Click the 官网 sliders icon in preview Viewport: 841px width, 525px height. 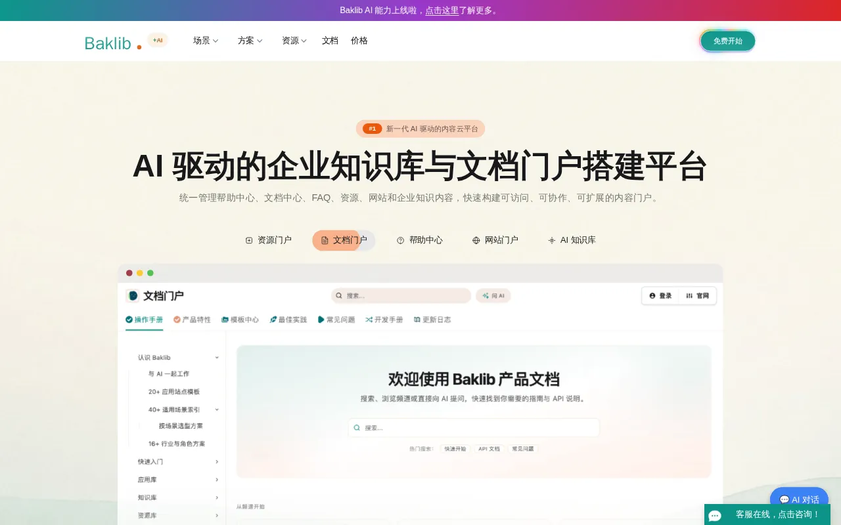689,296
